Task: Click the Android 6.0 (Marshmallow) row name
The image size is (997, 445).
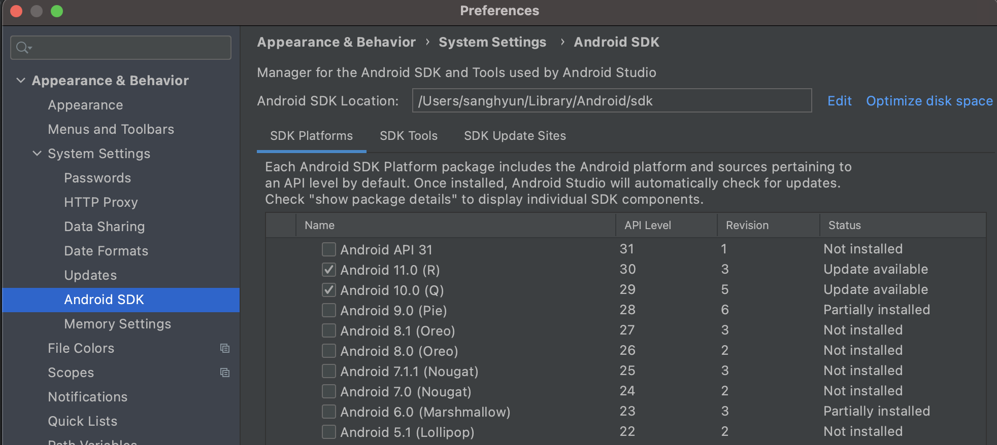Action: (x=425, y=412)
